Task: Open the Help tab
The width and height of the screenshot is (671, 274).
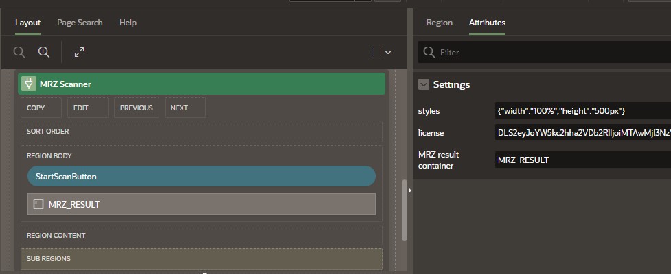Action: click(128, 23)
